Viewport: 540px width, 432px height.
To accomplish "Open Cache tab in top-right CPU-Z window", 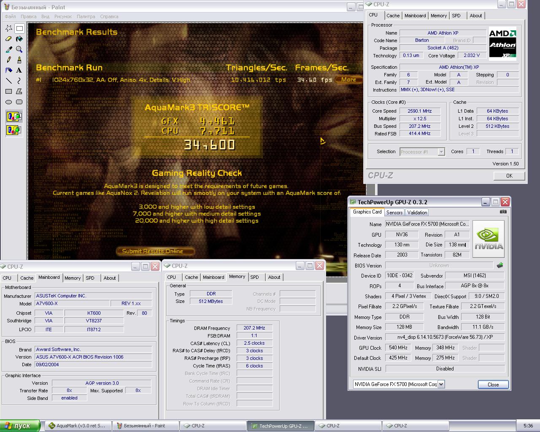I will [393, 16].
